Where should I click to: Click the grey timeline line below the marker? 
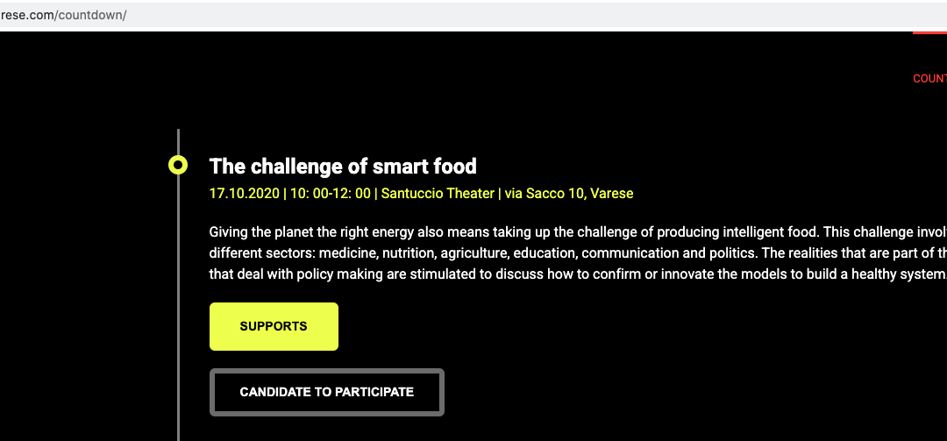[x=178, y=307]
